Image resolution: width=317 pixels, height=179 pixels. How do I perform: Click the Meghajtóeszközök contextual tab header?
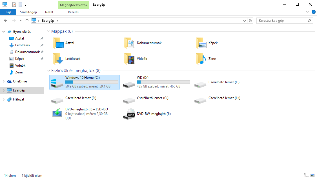pos(74,5)
